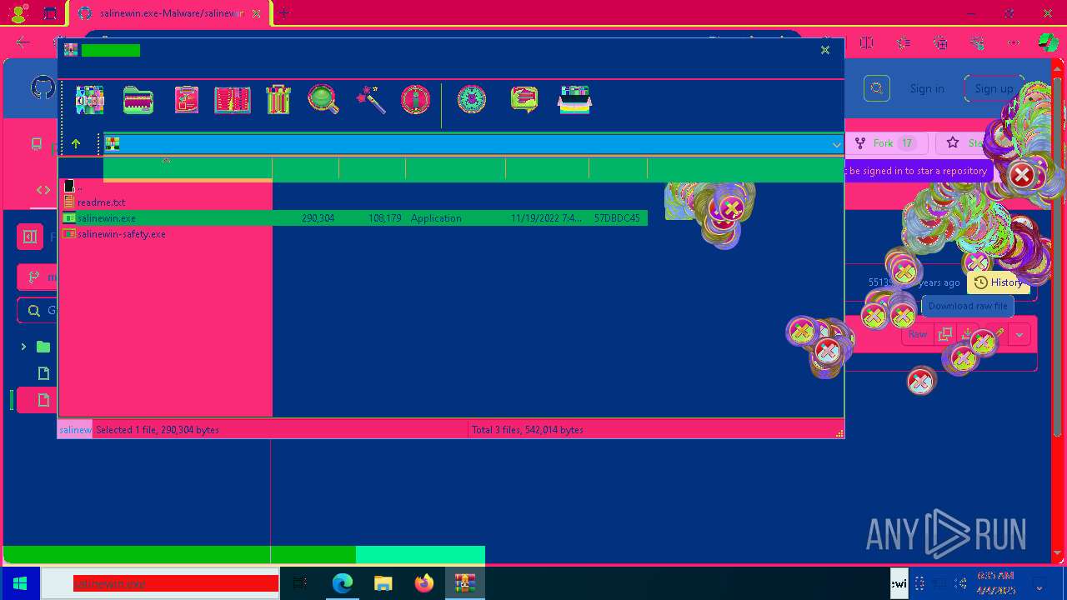1067x600 pixels.
Task: Open the branch selector button on GitHub
Action: coord(38,277)
